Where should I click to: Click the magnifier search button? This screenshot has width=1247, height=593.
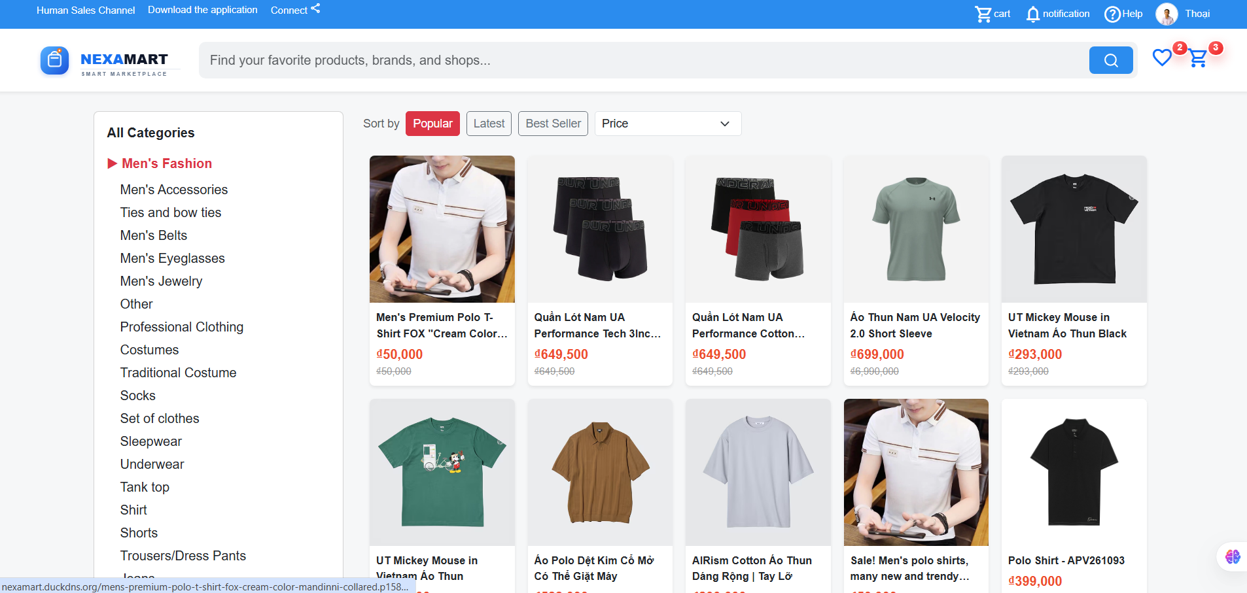click(1110, 60)
